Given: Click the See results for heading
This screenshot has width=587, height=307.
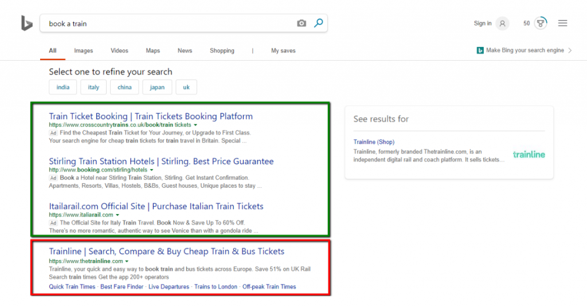Looking at the screenshot, I should click(381, 119).
